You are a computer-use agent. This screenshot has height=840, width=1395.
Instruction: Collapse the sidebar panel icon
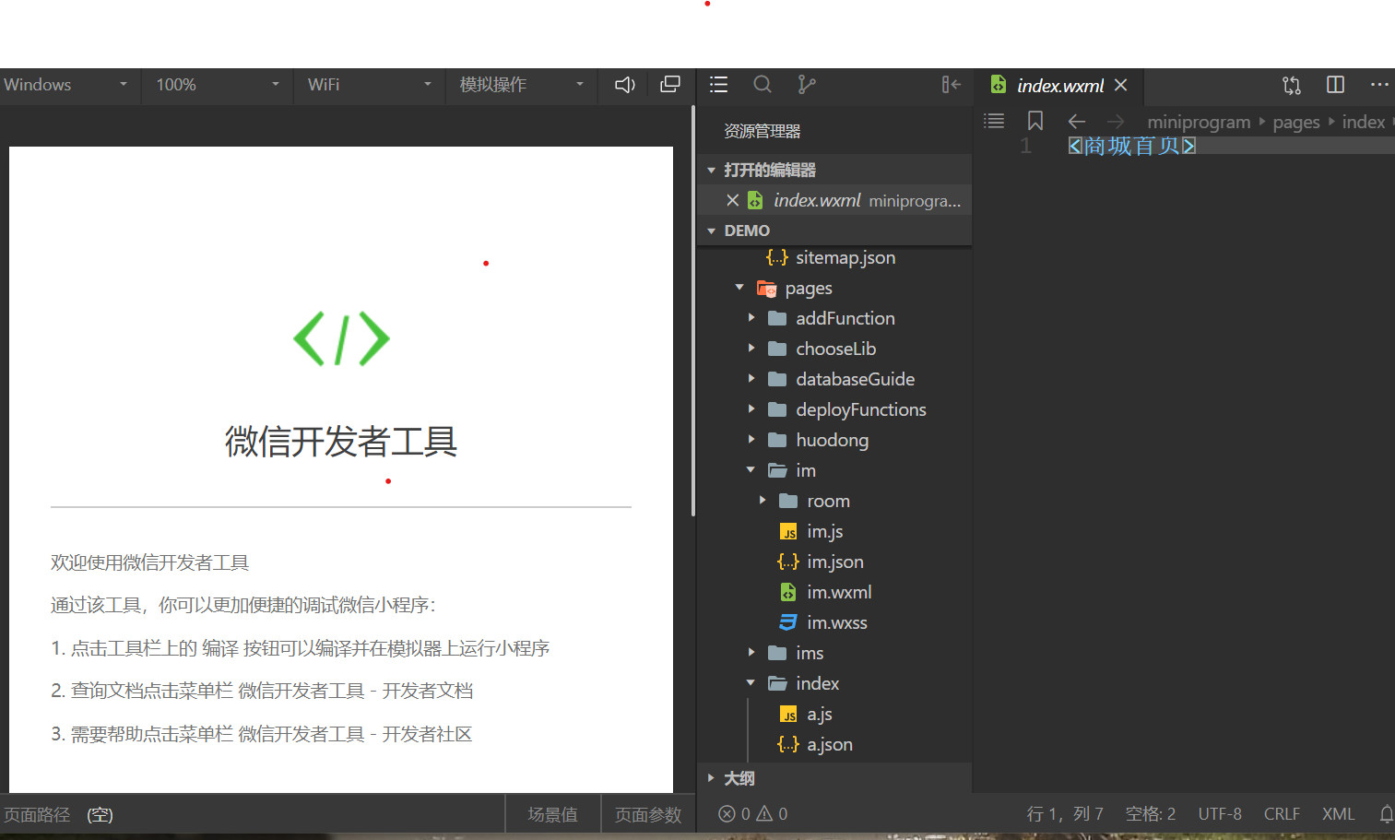point(952,85)
